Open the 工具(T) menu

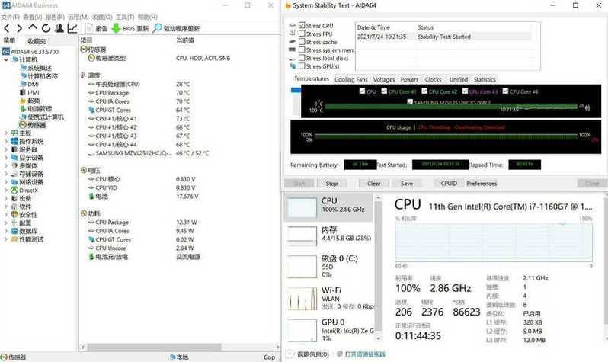[125, 17]
